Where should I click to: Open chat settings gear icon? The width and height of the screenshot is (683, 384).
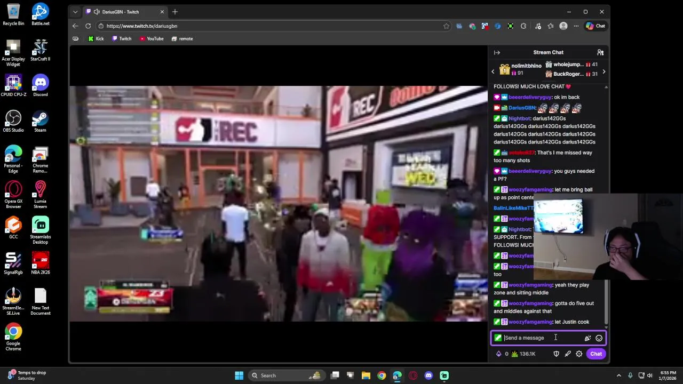pos(579,354)
